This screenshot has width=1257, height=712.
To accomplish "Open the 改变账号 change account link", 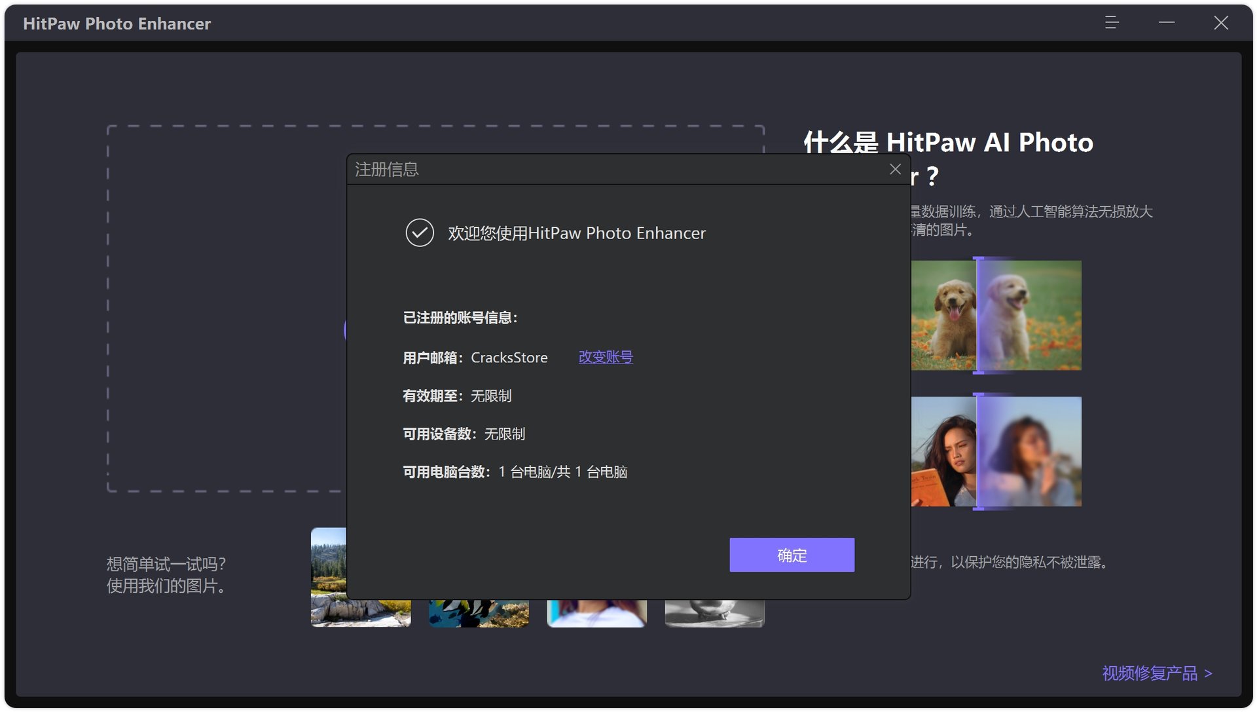I will point(605,357).
